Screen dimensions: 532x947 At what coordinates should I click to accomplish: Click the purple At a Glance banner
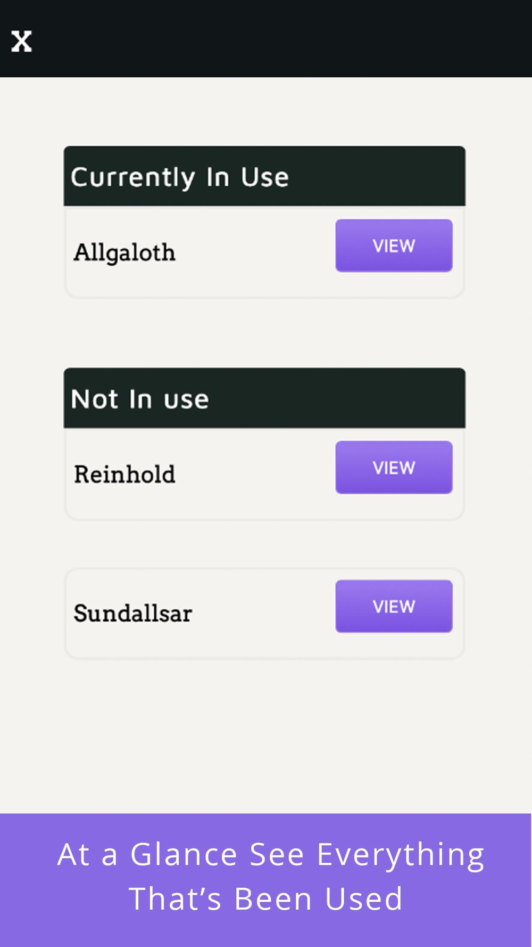click(x=265, y=880)
